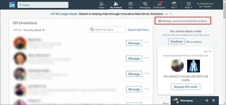Message the third connection in list
The image size is (226, 105).
point(134,74)
